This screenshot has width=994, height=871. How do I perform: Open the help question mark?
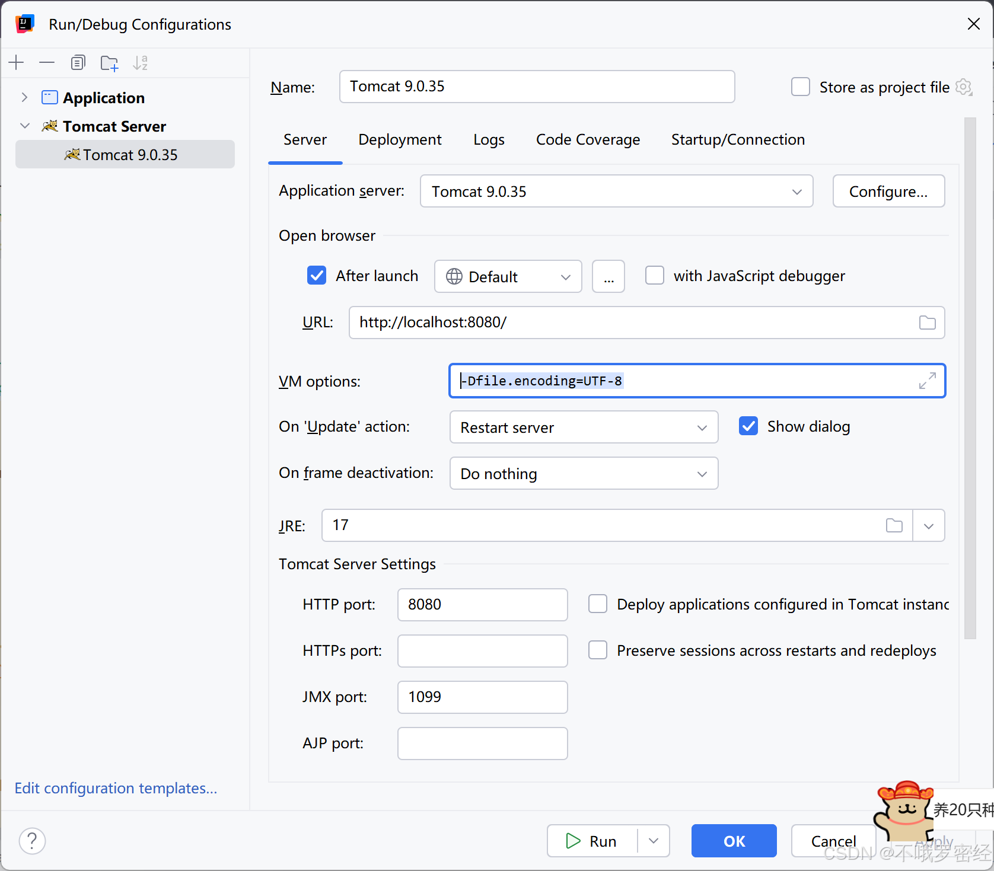pos(32,841)
